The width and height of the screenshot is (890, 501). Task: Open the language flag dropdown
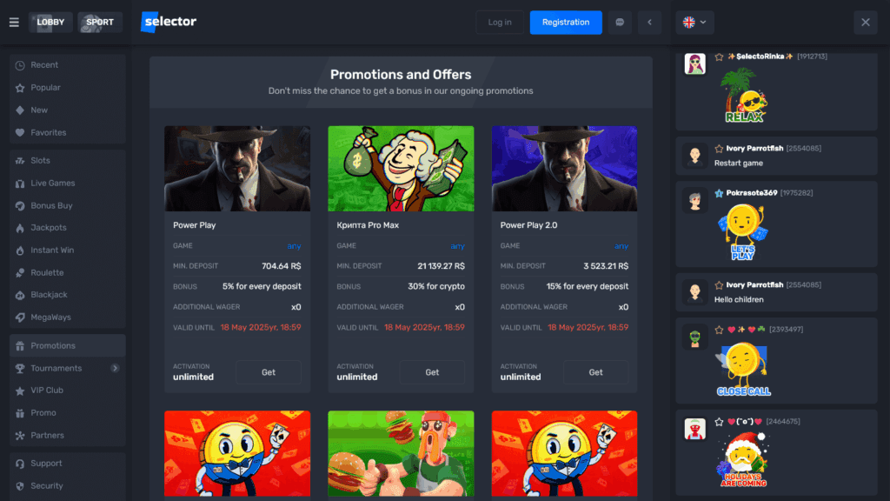694,22
